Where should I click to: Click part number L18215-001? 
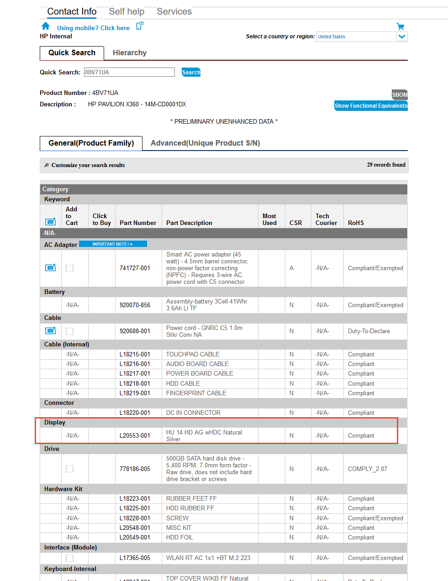135,354
